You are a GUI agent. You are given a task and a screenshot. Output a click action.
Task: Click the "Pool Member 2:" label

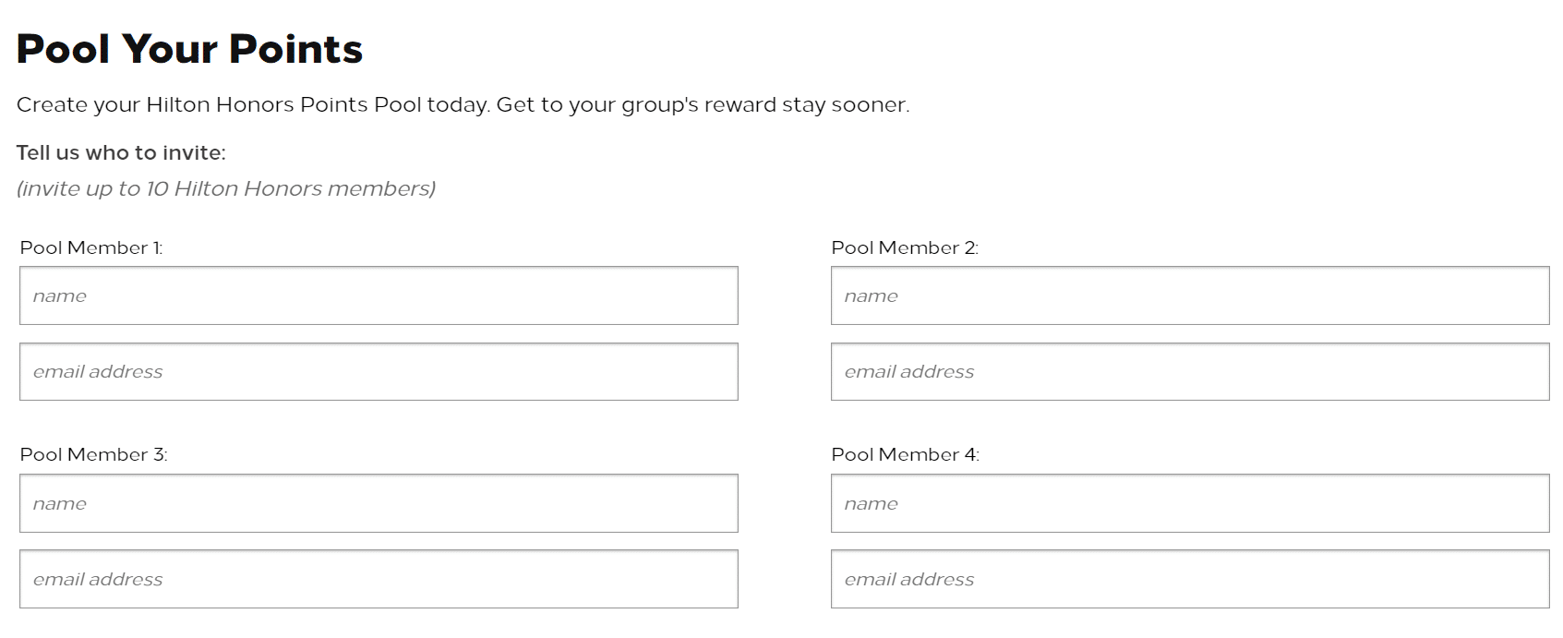pos(905,248)
